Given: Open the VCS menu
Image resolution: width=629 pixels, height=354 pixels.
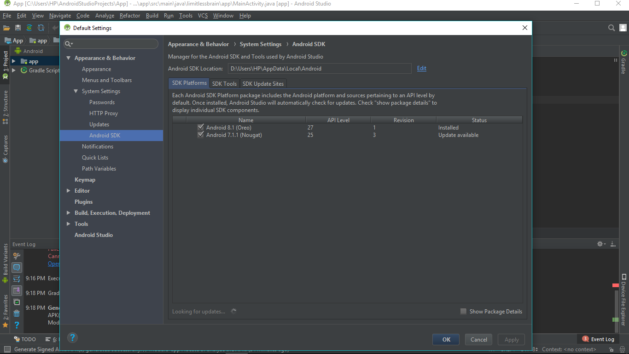Looking at the screenshot, I should click(203, 16).
